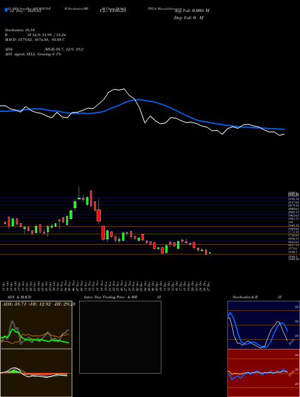This screenshot has width=300, height=397.
Task: Click the 'Intra Day Trading Price & MR' heading
Action: coord(110,297)
